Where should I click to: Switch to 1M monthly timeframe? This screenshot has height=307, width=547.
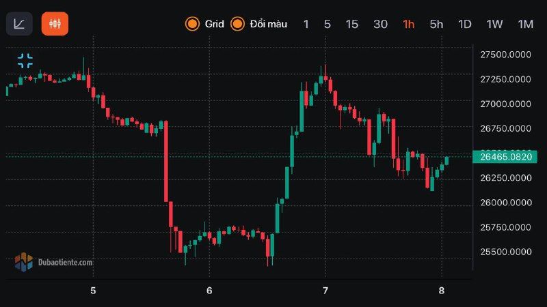pos(525,24)
